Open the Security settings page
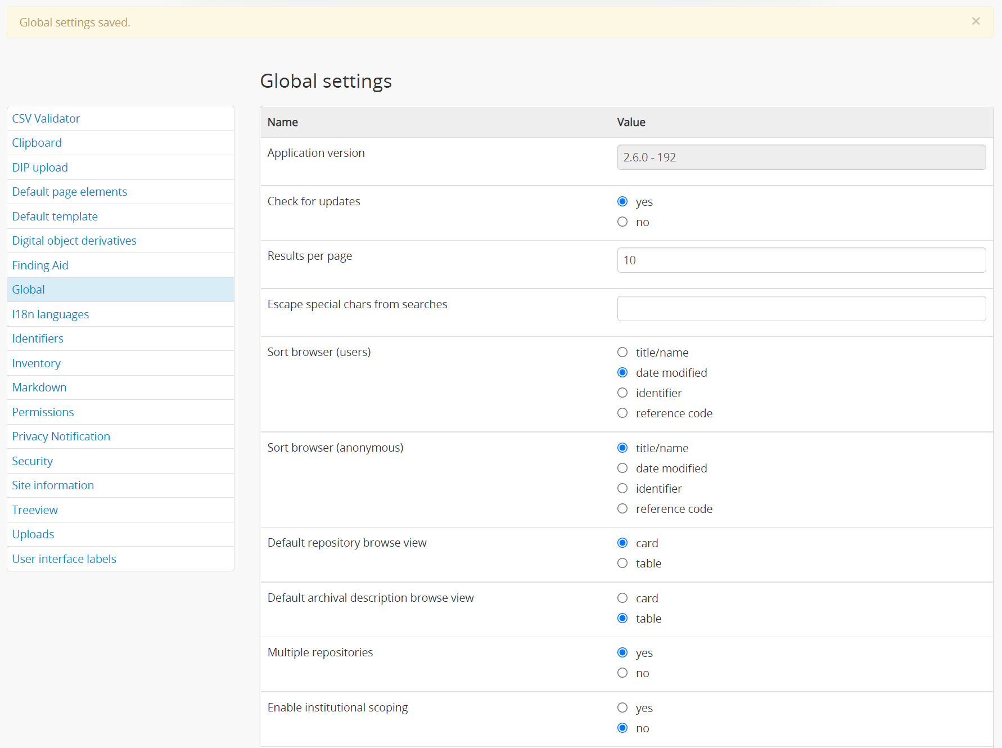This screenshot has height=748, width=1002. coord(33,461)
